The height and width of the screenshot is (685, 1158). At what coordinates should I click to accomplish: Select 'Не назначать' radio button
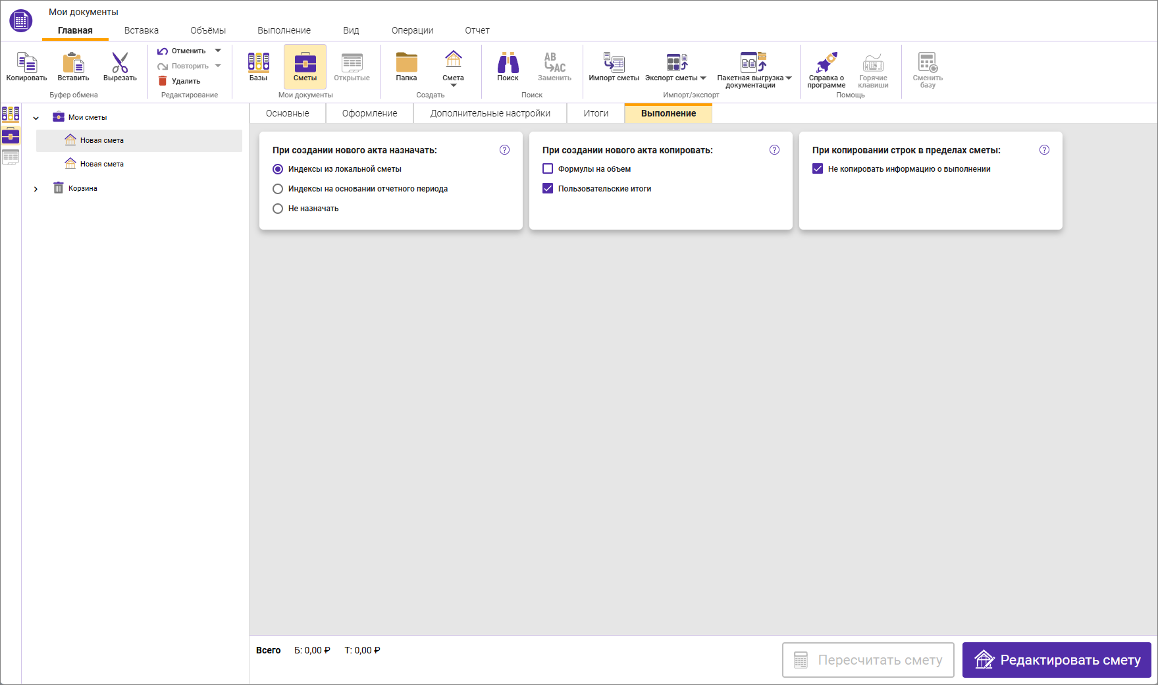point(278,209)
